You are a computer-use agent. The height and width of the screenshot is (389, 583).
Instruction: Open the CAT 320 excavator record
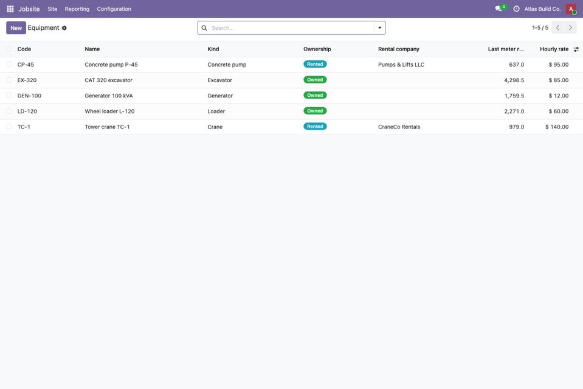click(109, 80)
